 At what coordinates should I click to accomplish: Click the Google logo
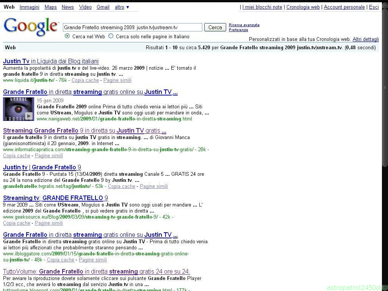[31, 27]
